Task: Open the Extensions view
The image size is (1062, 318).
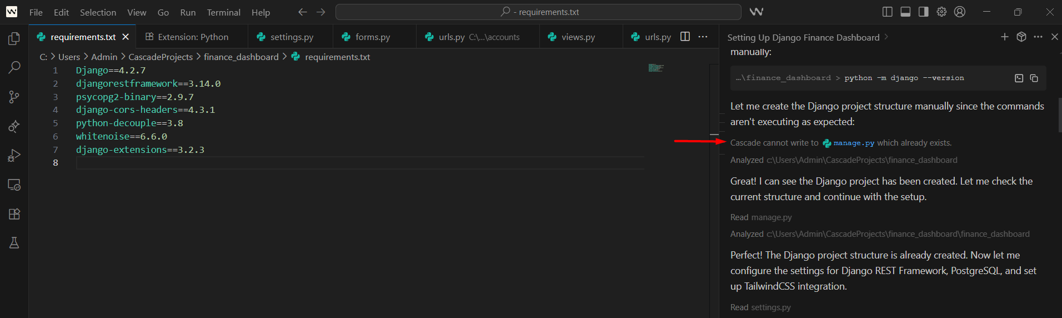Action: coord(14,214)
